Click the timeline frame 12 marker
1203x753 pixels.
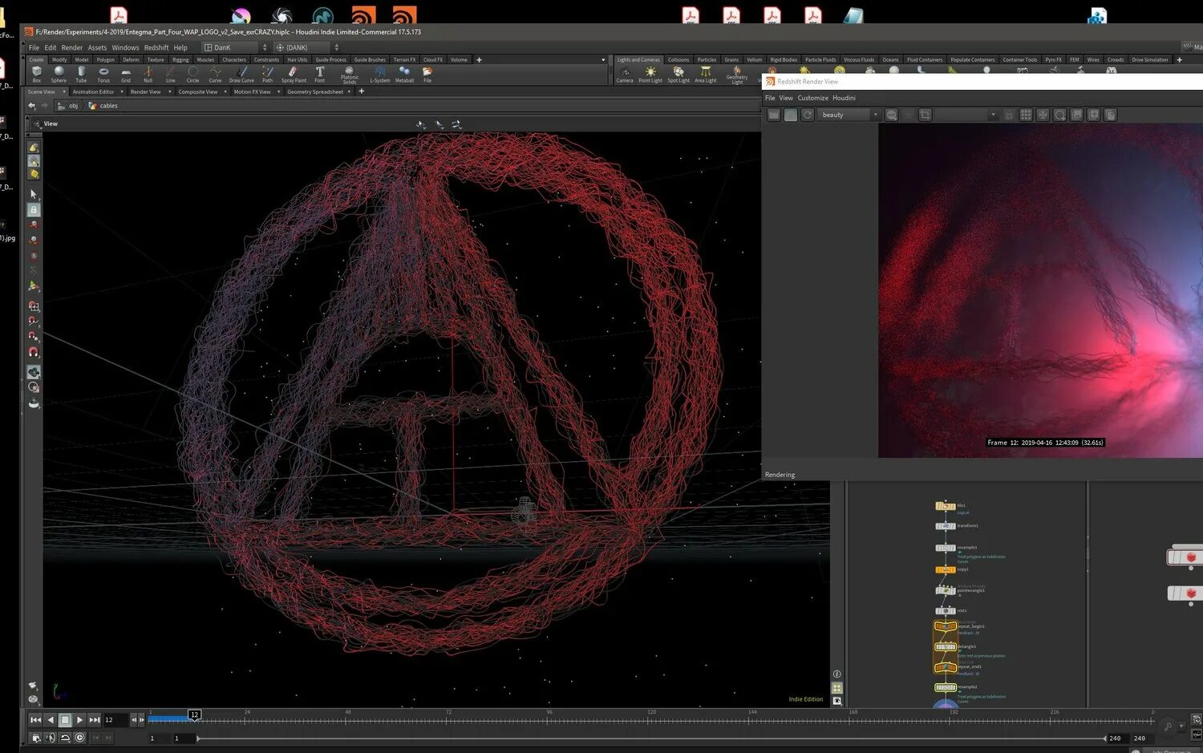point(194,715)
